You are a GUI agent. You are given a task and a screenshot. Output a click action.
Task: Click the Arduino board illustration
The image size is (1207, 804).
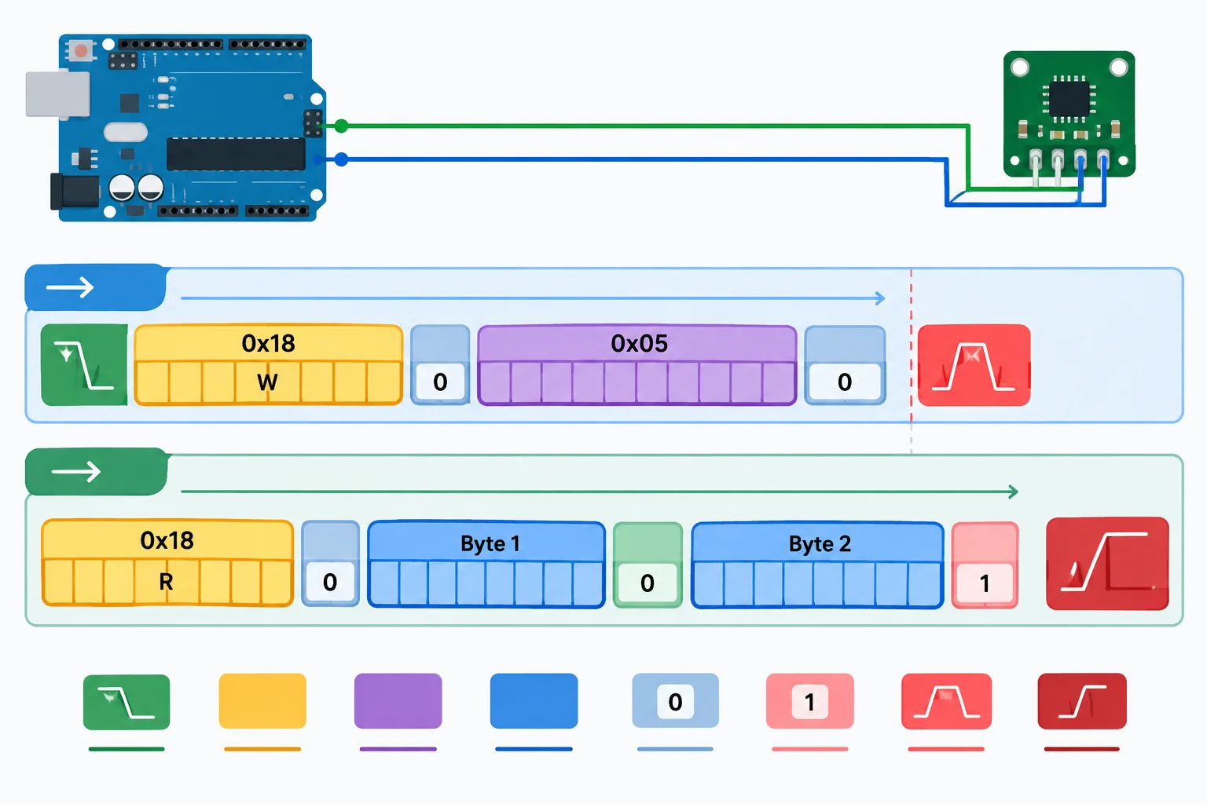(x=177, y=127)
